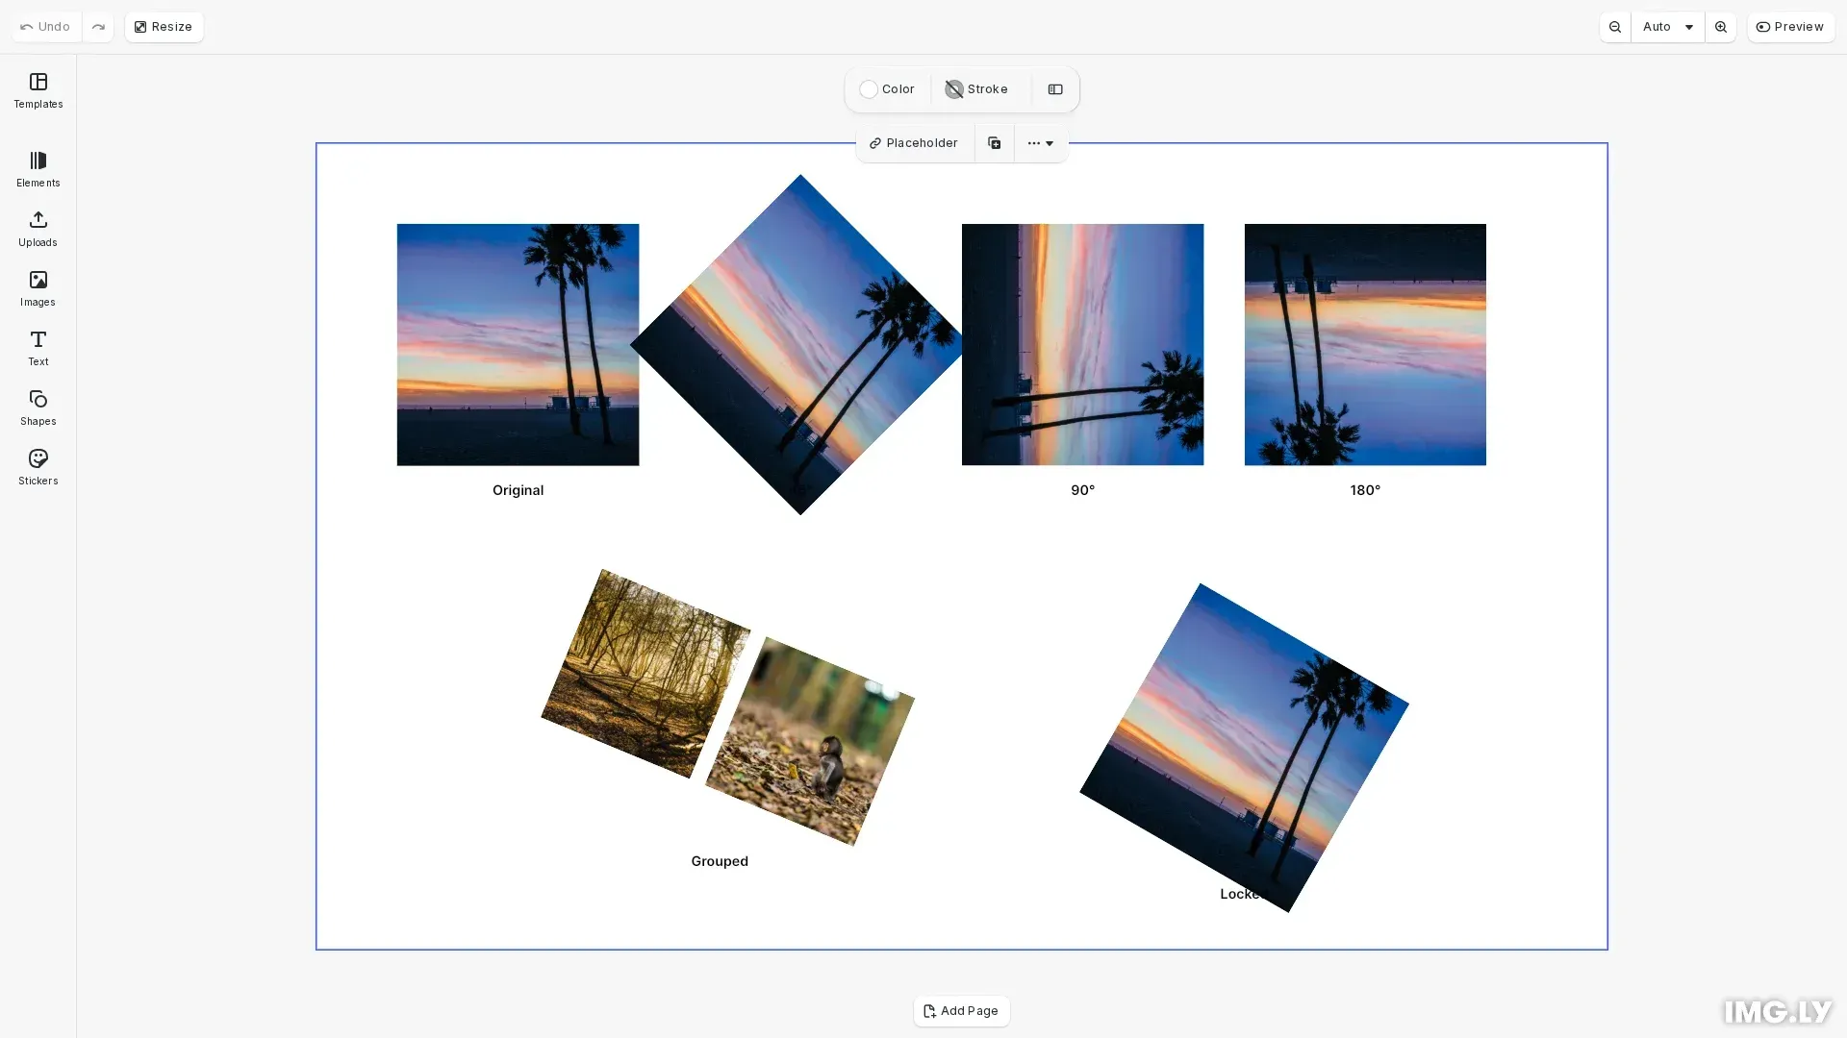Screen dimensions: 1847x1038
Task: Click the duplicate icon next to Placeholder
Action: (x=994, y=142)
